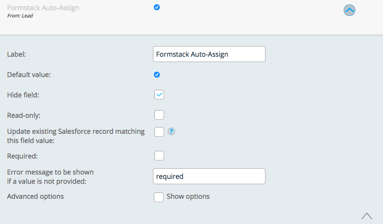The height and width of the screenshot is (224, 383).
Task: Click the 'Default value:' label text
Action: pos(29,75)
